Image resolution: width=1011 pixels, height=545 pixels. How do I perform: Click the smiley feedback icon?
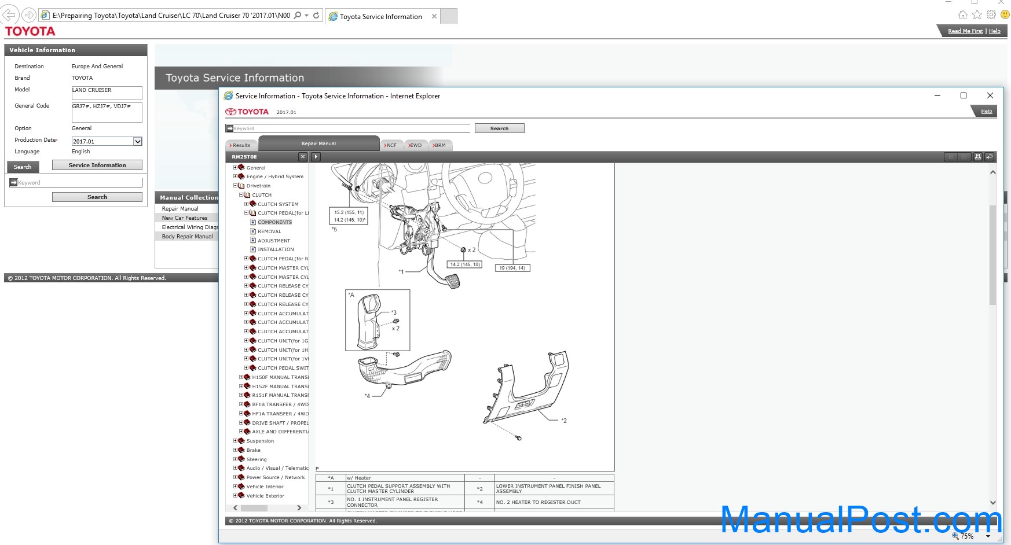(x=1005, y=15)
